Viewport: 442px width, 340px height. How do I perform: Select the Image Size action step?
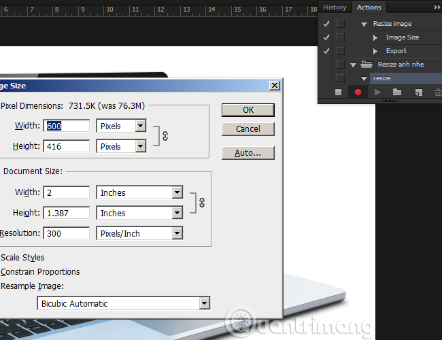tap(403, 37)
